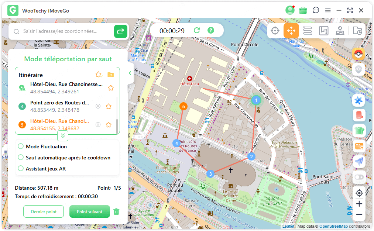Viewport: 374px width, 231px height.
Task: Click the Point suivant button
Action: coord(90,212)
